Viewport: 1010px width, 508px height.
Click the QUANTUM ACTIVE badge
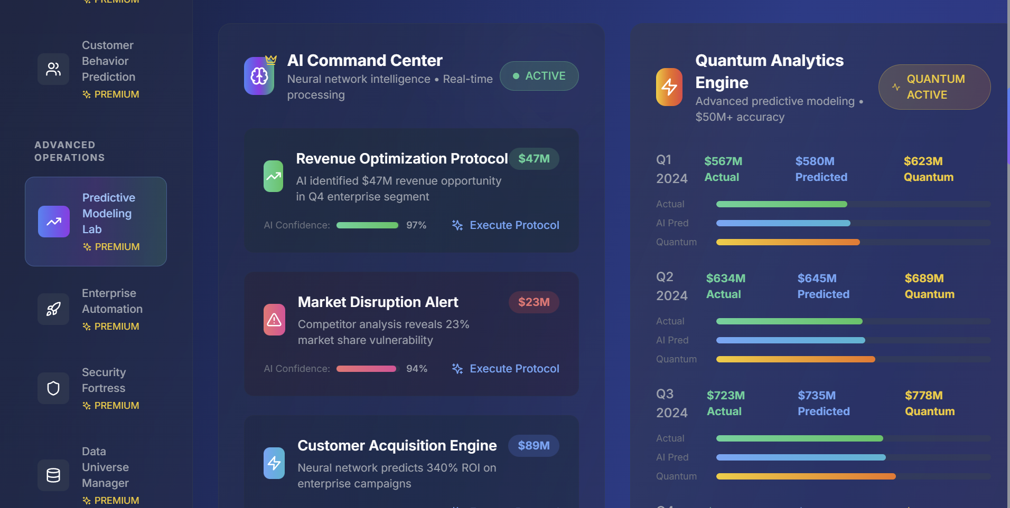point(934,87)
